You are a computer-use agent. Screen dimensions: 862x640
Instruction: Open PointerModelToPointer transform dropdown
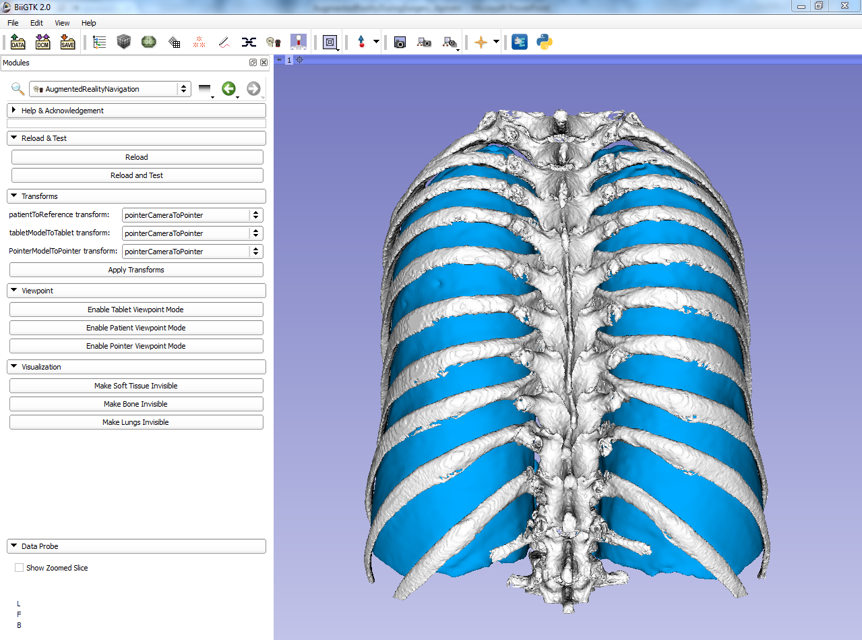point(192,252)
